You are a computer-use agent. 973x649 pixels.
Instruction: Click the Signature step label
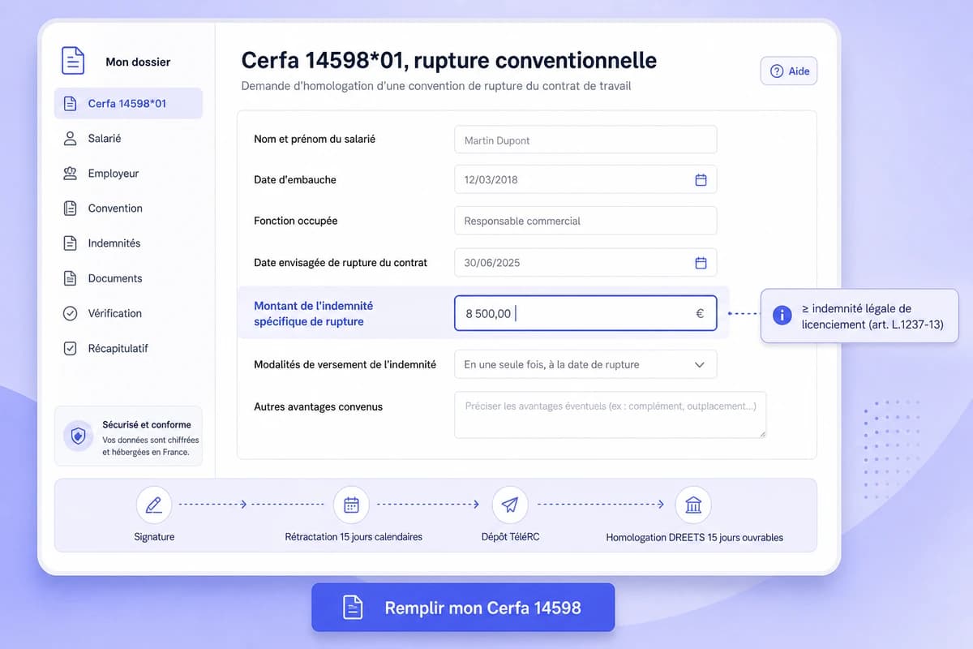click(154, 537)
